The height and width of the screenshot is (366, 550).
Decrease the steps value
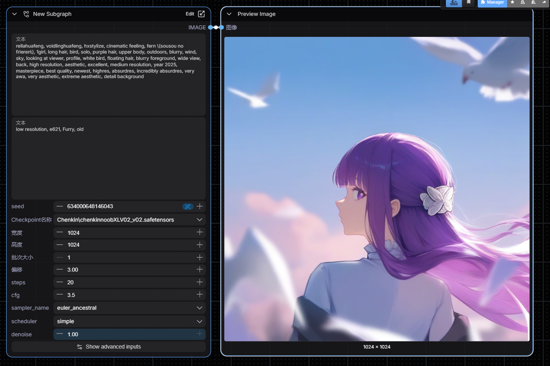[60, 282]
